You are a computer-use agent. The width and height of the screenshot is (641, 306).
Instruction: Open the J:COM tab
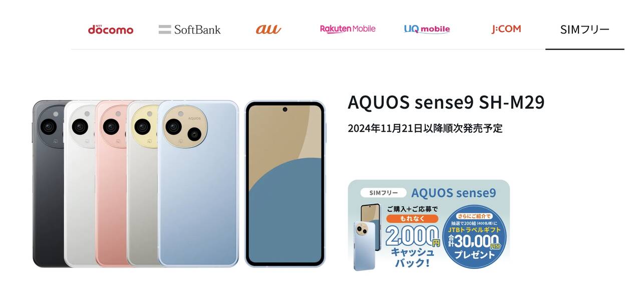click(x=506, y=29)
